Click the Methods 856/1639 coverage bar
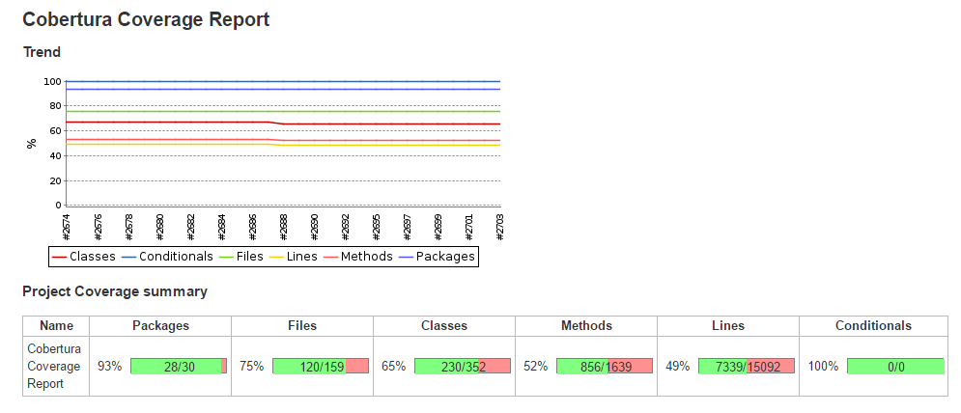The height and width of the screenshot is (413, 961). click(605, 367)
